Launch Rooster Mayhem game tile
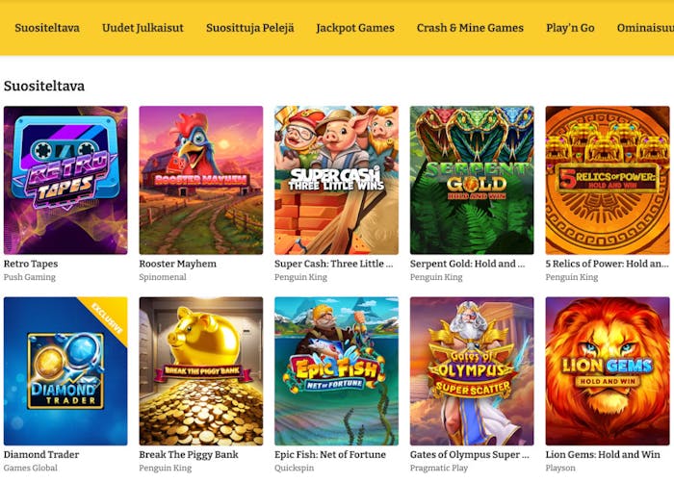674x482 pixels. point(200,180)
